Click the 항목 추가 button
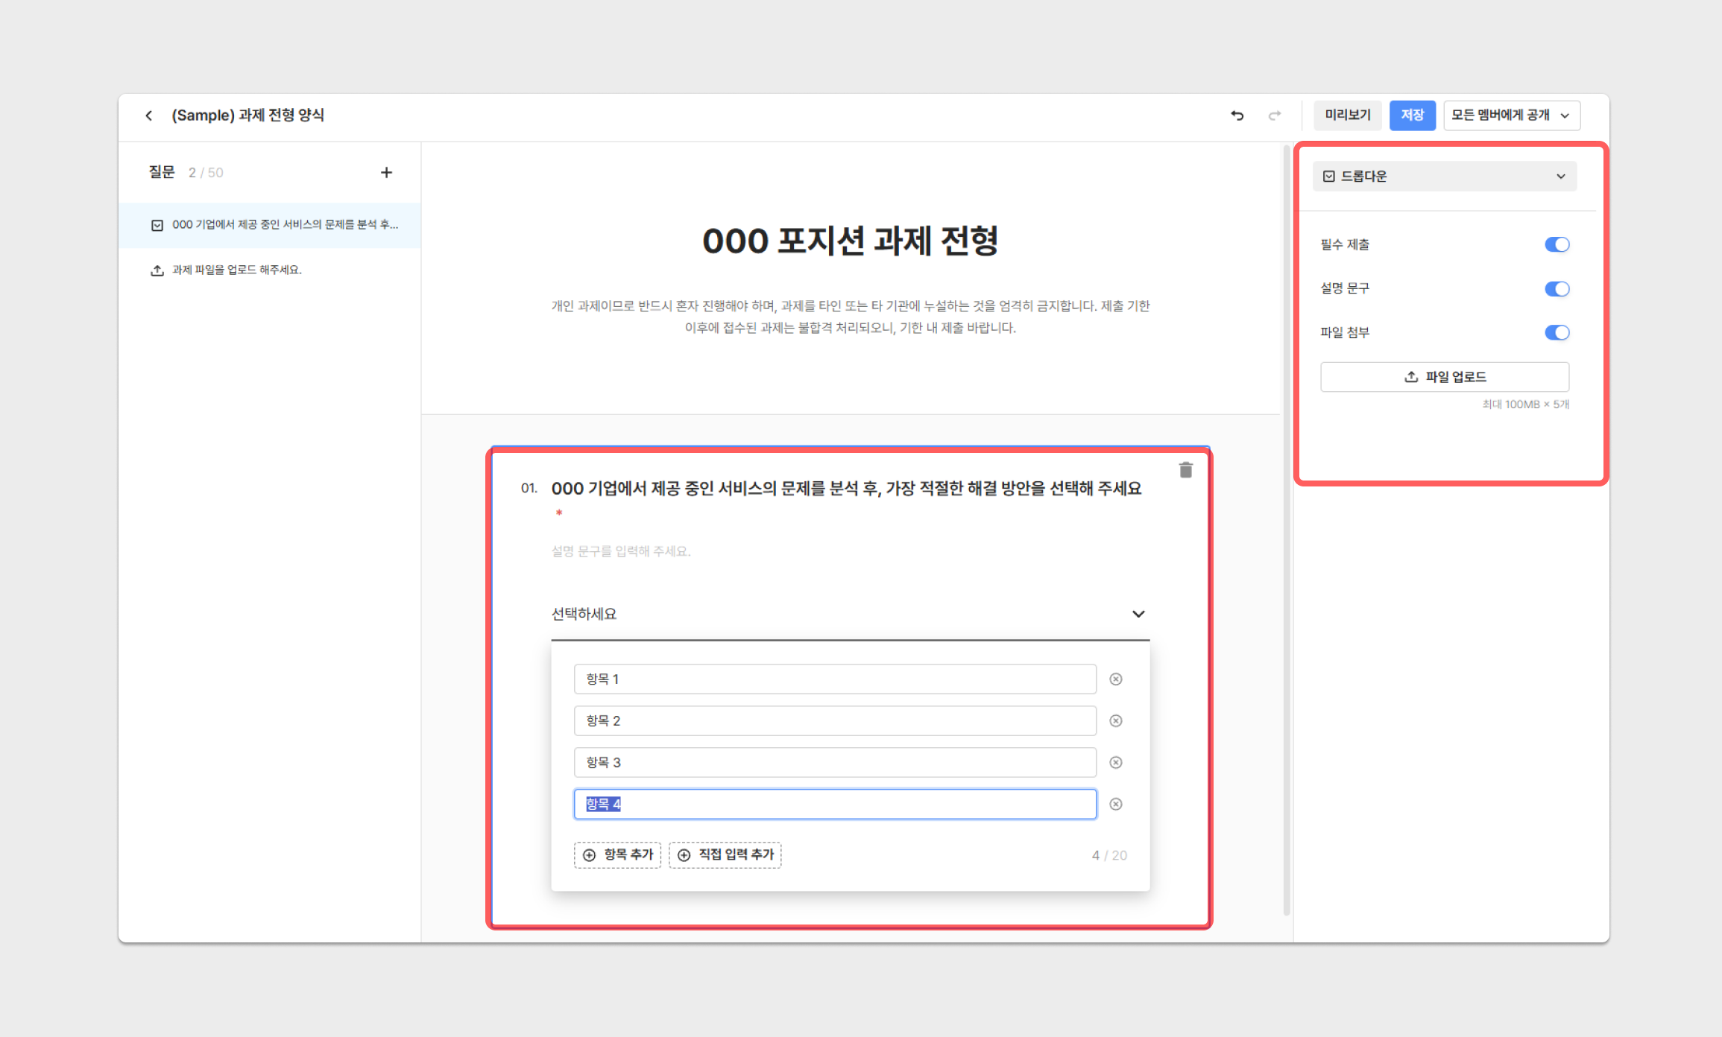The width and height of the screenshot is (1722, 1037). click(x=618, y=855)
